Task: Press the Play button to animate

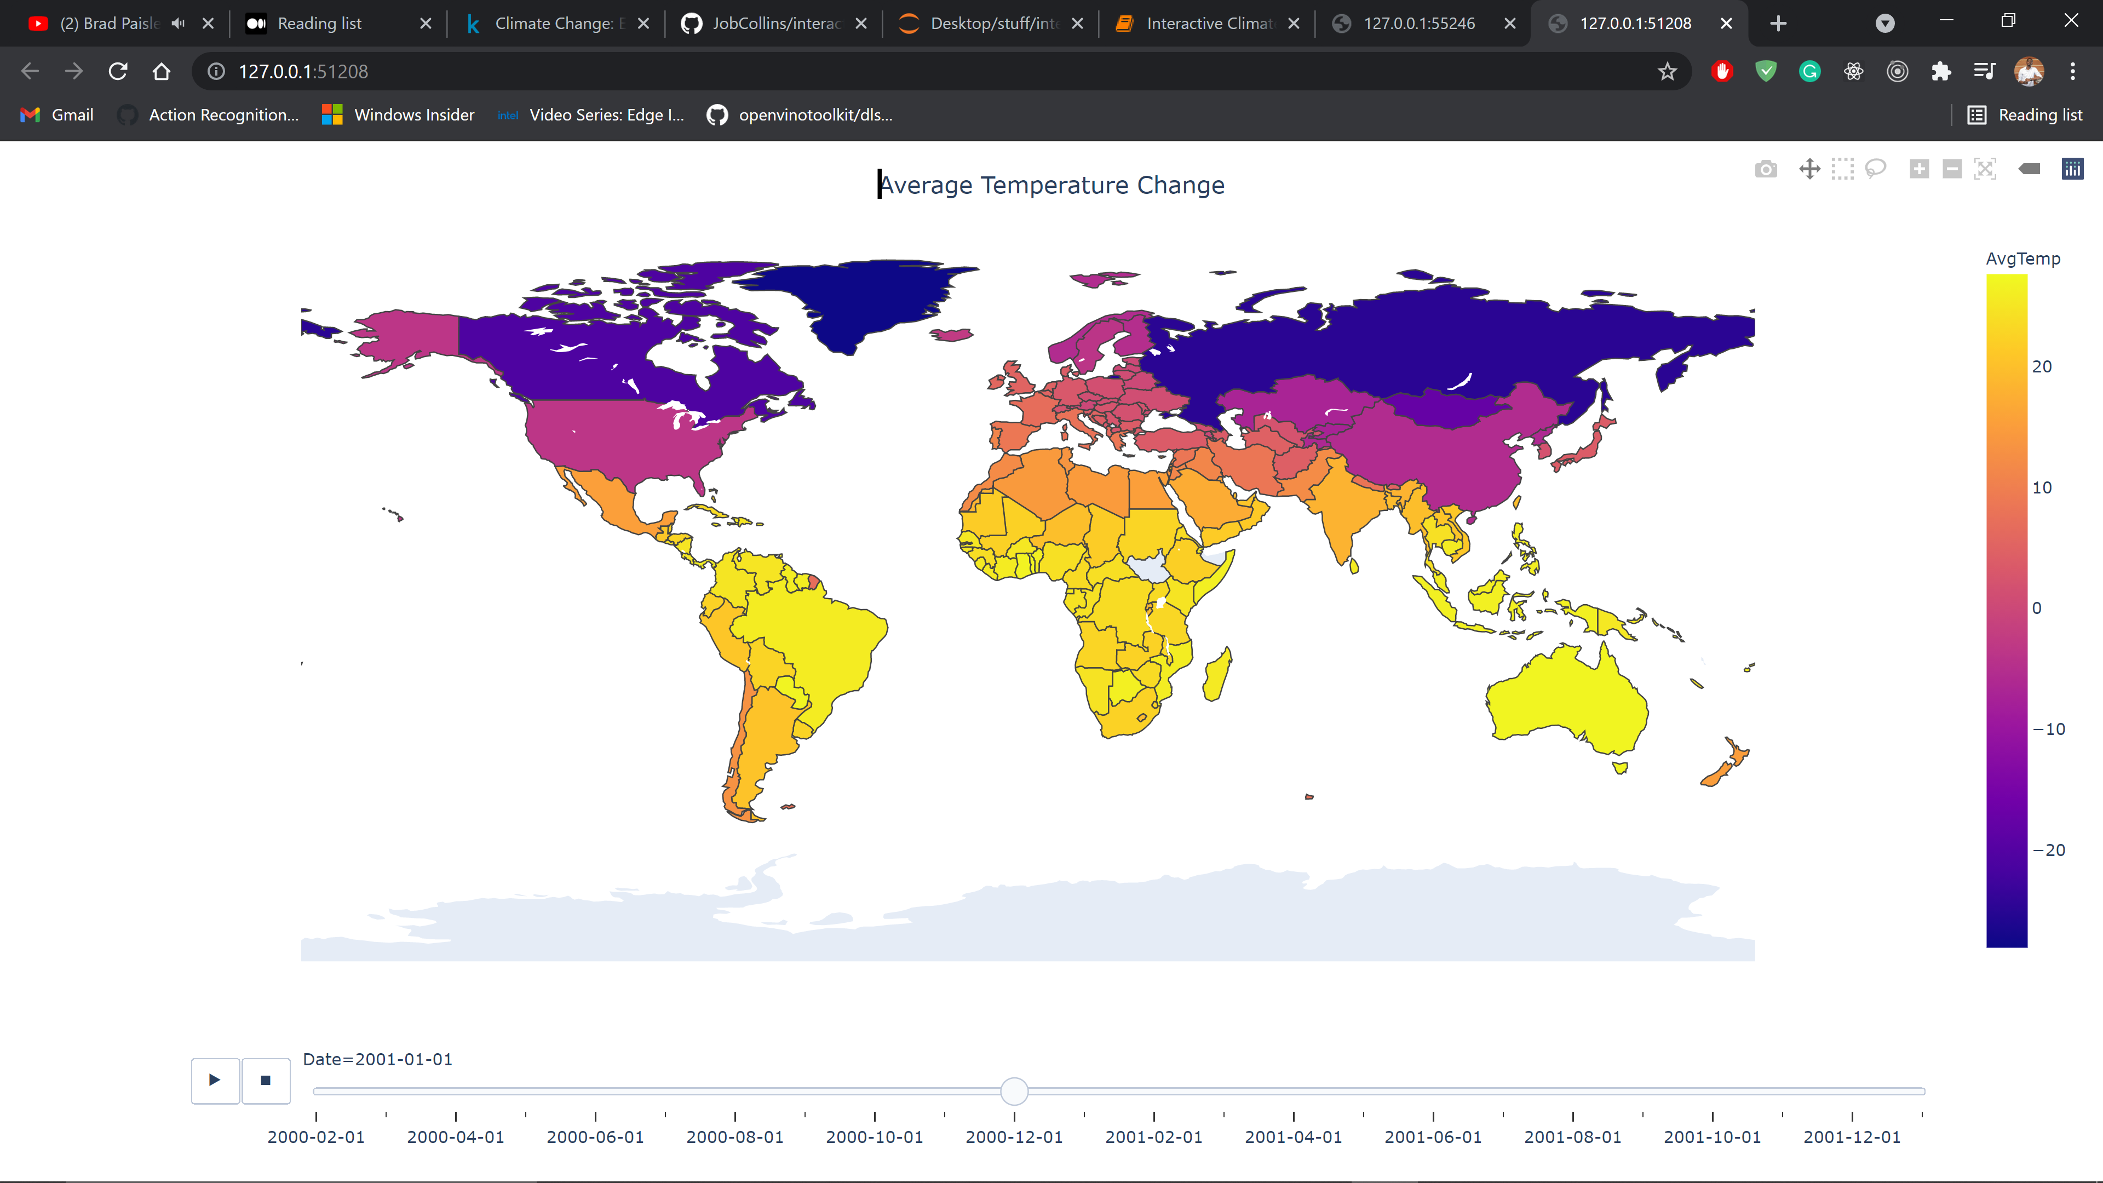Action: click(x=214, y=1081)
